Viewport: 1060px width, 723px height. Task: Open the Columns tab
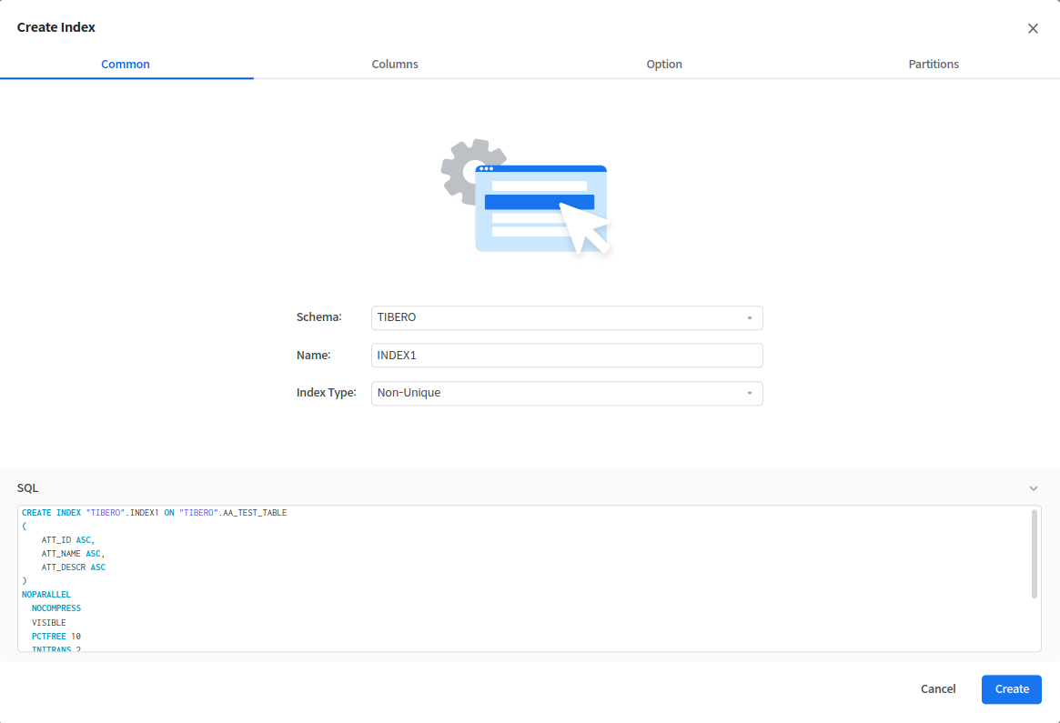coord(395,65)
